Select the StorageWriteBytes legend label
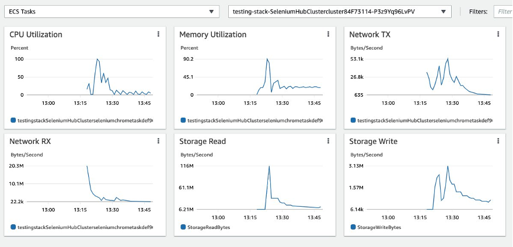The height and width of the screenshot is (247, 513). click(x=379, y=227)
